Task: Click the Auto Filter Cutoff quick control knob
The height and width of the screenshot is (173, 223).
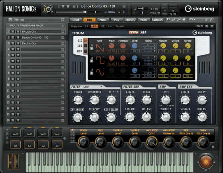Action: point(152,142)
